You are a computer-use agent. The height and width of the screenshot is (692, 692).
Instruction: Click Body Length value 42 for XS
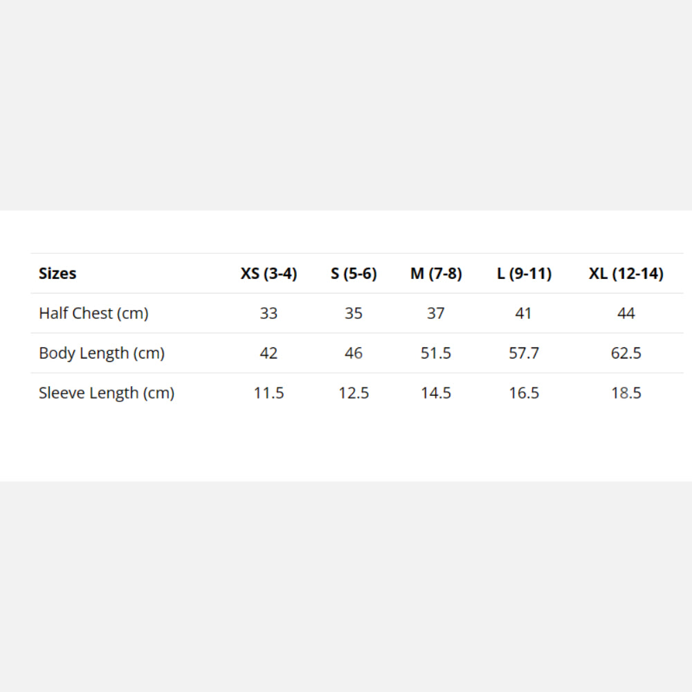tap(268, 353)
